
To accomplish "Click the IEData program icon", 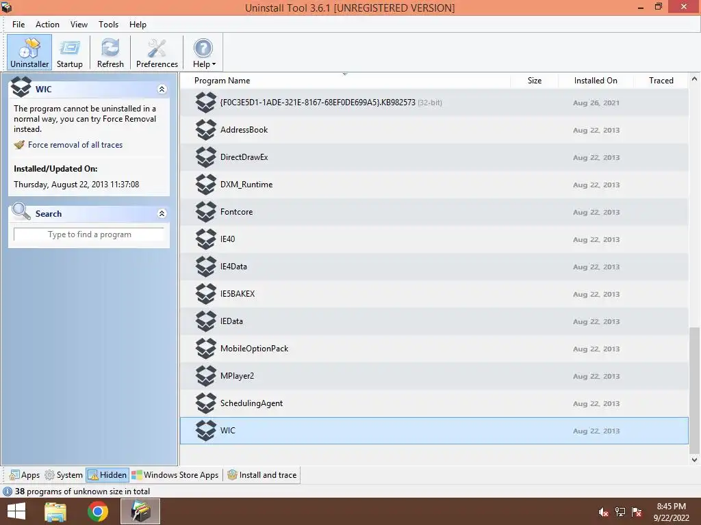I will (x=206, y=321).
